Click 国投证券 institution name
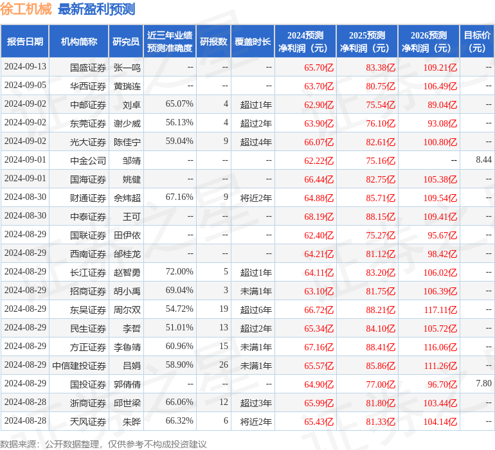Screen dimensions: 495x450 [x=88, y=384]
